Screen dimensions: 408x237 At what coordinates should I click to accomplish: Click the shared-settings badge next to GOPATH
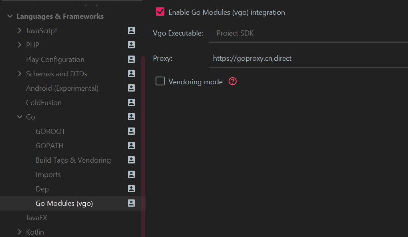point(131,145)
